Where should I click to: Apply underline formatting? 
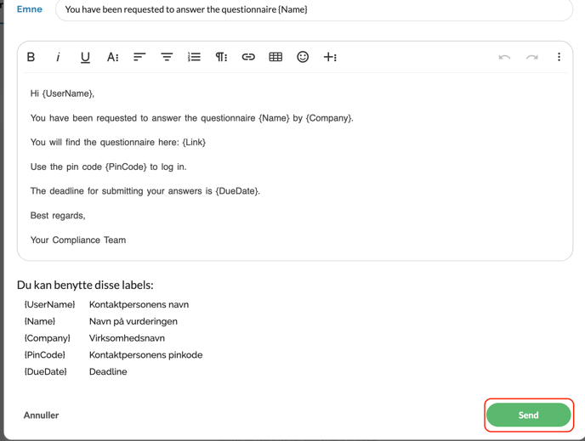[x=85, y=57]
